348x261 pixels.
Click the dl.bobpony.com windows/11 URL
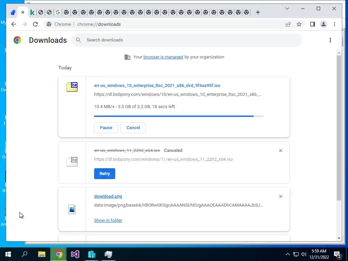[x=163, y=159]
